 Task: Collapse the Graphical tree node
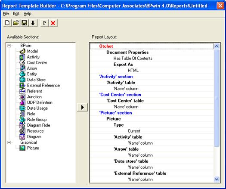click(9, 143)
